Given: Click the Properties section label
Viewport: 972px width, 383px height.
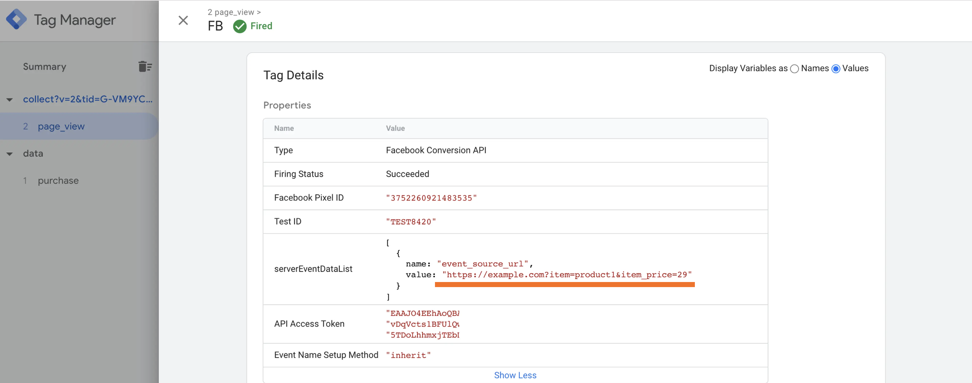Looking at the screenshot, I should (x=287, y=106).
